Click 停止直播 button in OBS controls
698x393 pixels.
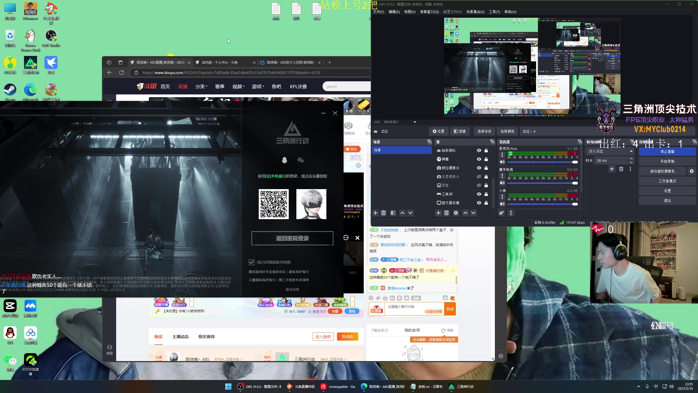667,151
